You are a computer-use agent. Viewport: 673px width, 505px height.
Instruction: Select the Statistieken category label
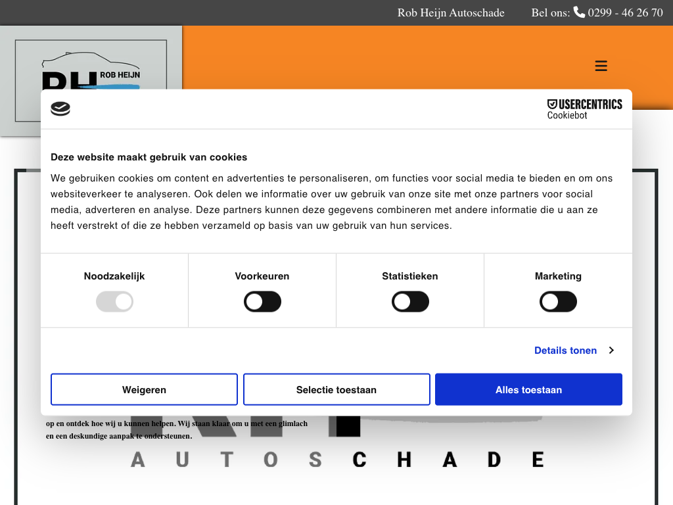click(410, 276)
